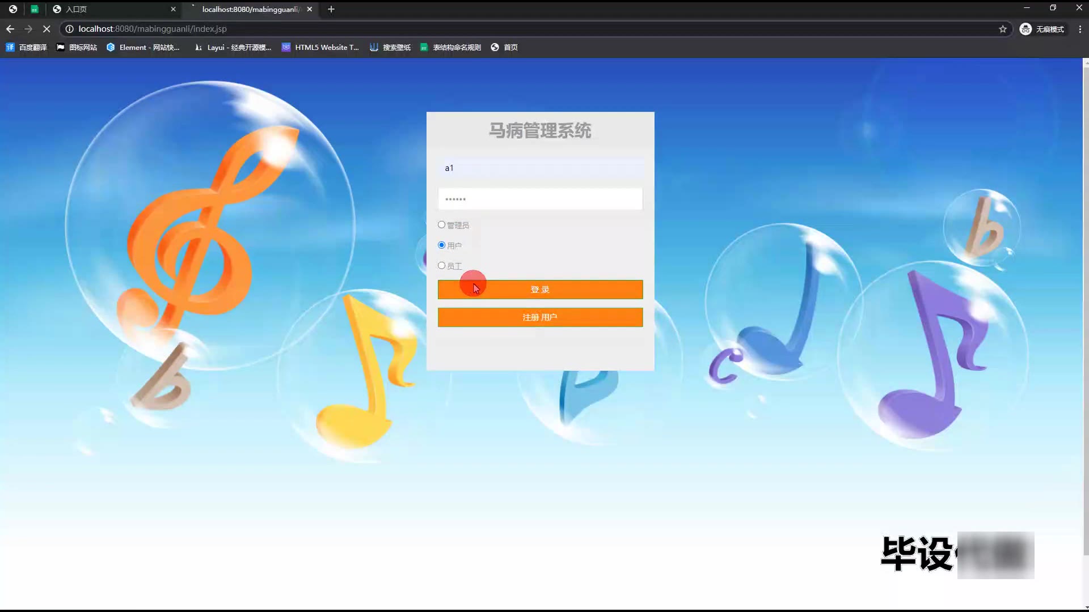This screenshot has width=1089, height=612.
Task: Select the 管理员 radio button
Action: click(441, 225)
